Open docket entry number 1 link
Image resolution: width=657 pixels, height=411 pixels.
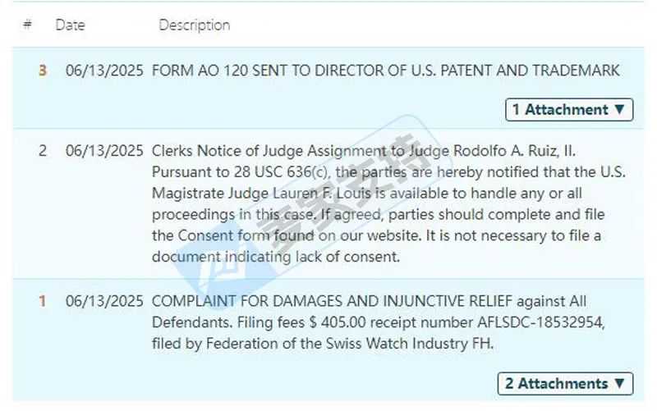pyautogui.click(x=43, y=301)
